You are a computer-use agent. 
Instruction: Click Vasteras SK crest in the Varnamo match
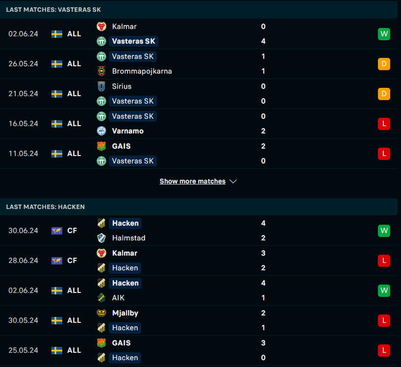(101, 116)
